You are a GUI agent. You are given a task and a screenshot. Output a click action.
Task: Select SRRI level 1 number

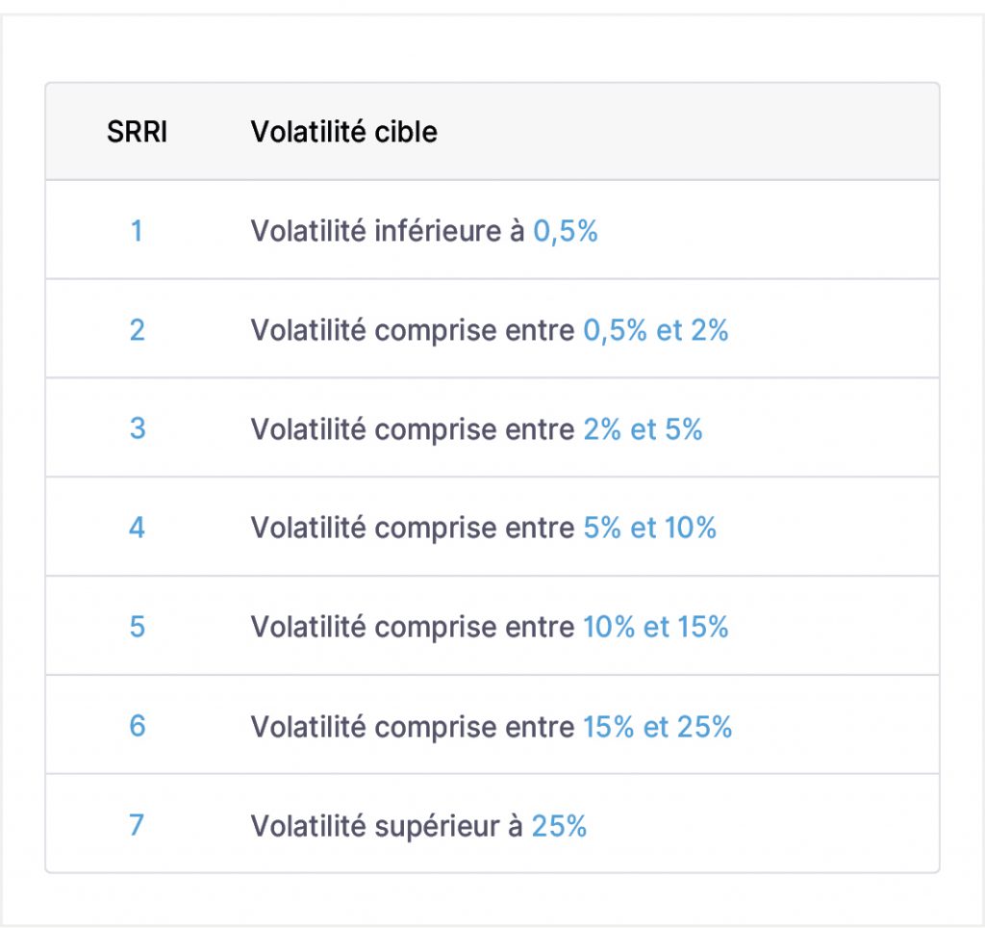coord(137,231)
